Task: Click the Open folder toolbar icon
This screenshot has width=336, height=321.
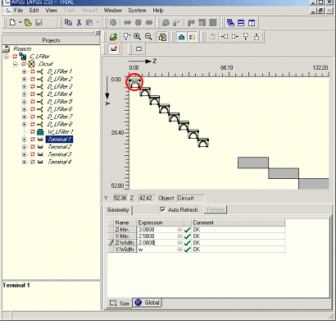Action: point(28,22)
